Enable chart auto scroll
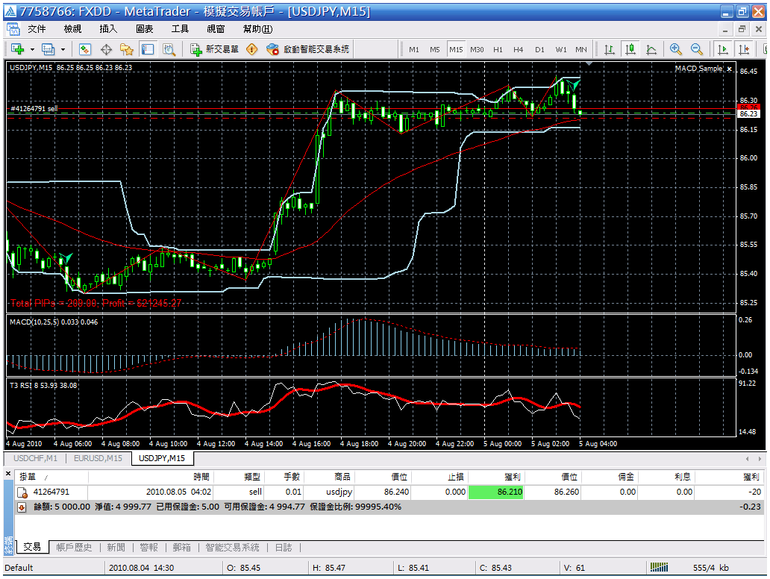 point(722,49)
